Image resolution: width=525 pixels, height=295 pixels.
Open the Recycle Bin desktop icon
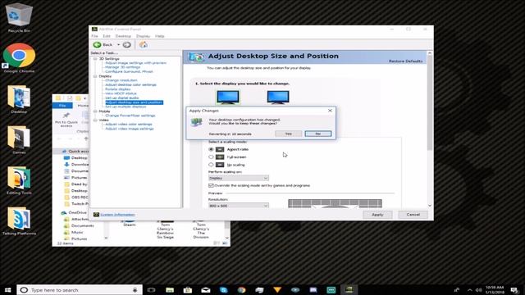pos(19,18)
